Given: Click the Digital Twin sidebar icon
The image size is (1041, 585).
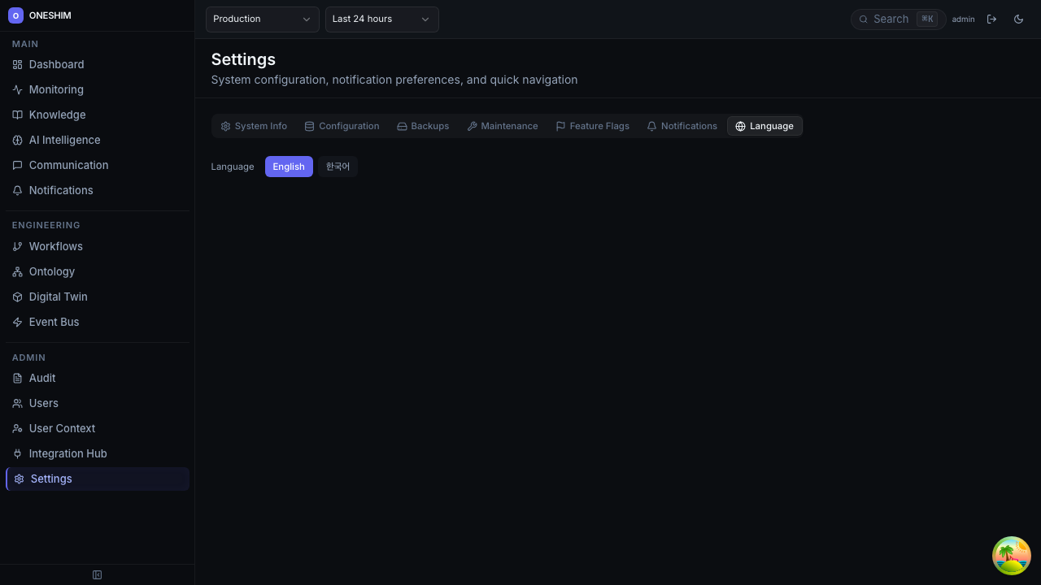Looking at the screenshot, I should pos(17,297).
